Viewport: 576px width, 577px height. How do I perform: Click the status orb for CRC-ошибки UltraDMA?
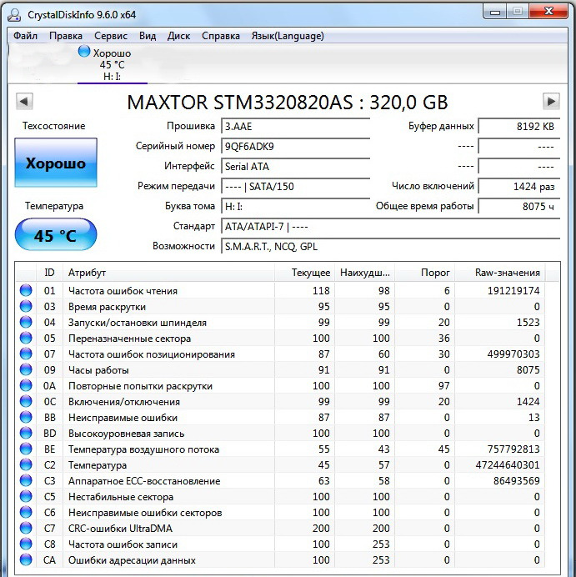26,529
